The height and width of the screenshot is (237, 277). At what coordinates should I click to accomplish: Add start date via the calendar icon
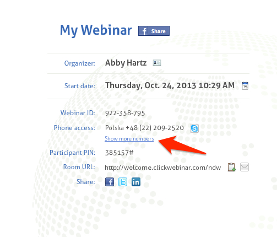[x=245, y=85]
